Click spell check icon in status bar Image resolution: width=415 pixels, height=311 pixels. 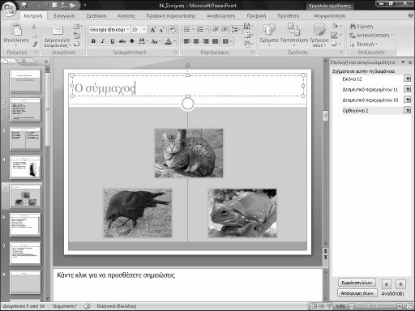(x=87, y=306)
